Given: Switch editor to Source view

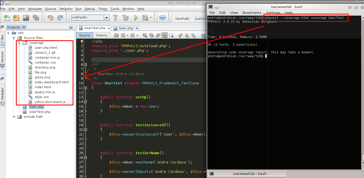Looking at the screenshot, I should point(85,35).
